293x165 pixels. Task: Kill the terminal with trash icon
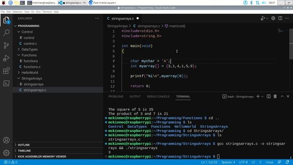(275, 96)
